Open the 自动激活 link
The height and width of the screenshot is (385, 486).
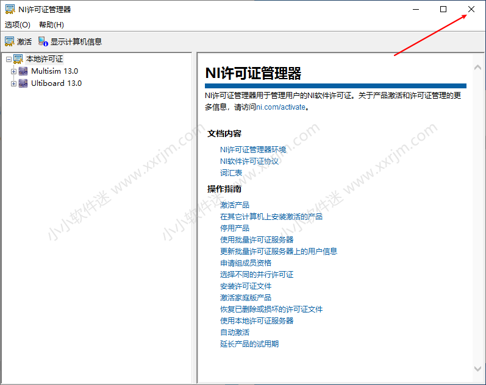coord(235,333)
